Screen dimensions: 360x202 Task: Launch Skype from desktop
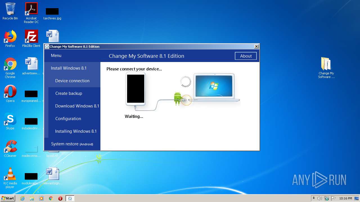click(10, 121)
